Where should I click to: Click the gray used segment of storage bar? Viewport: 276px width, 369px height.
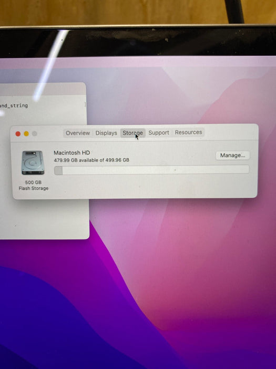click(x=58, y=170)
